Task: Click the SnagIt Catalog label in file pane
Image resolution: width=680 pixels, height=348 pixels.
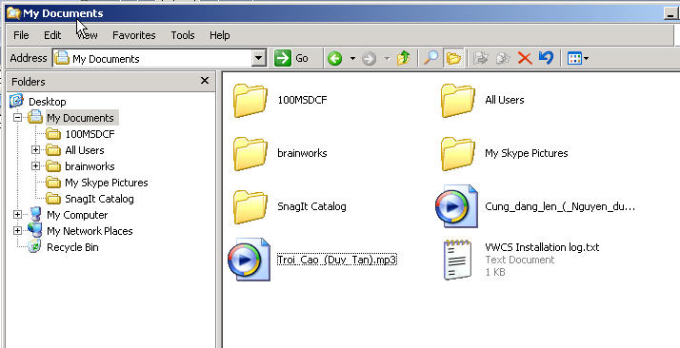Action: click(311, 206)
